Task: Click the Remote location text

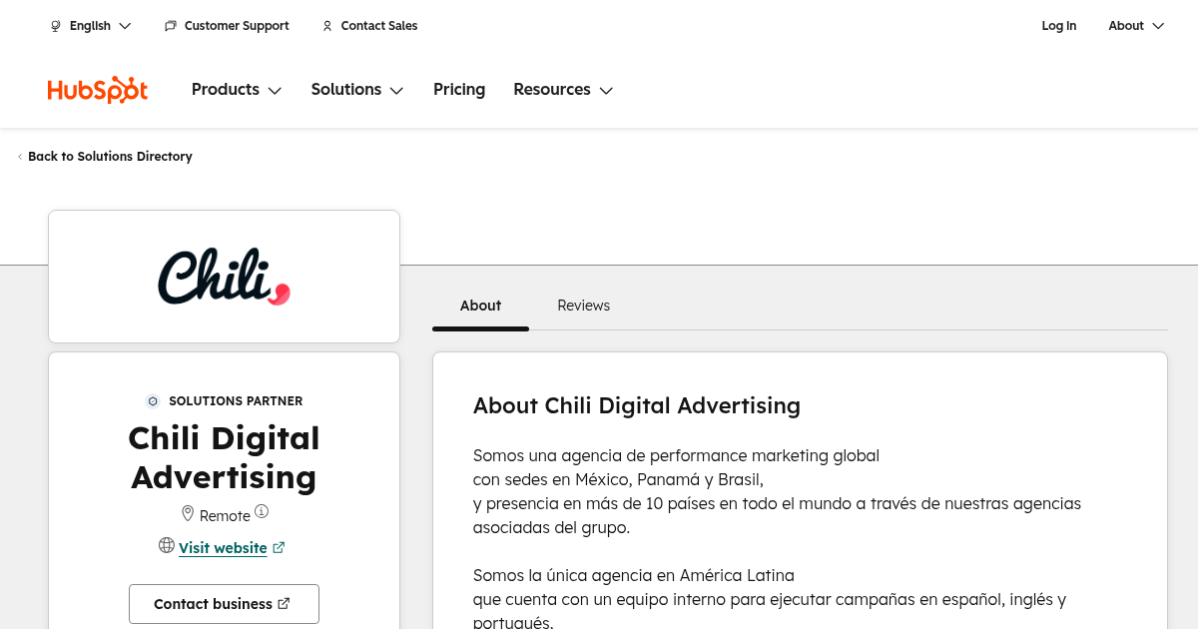Action: [225, 516]
